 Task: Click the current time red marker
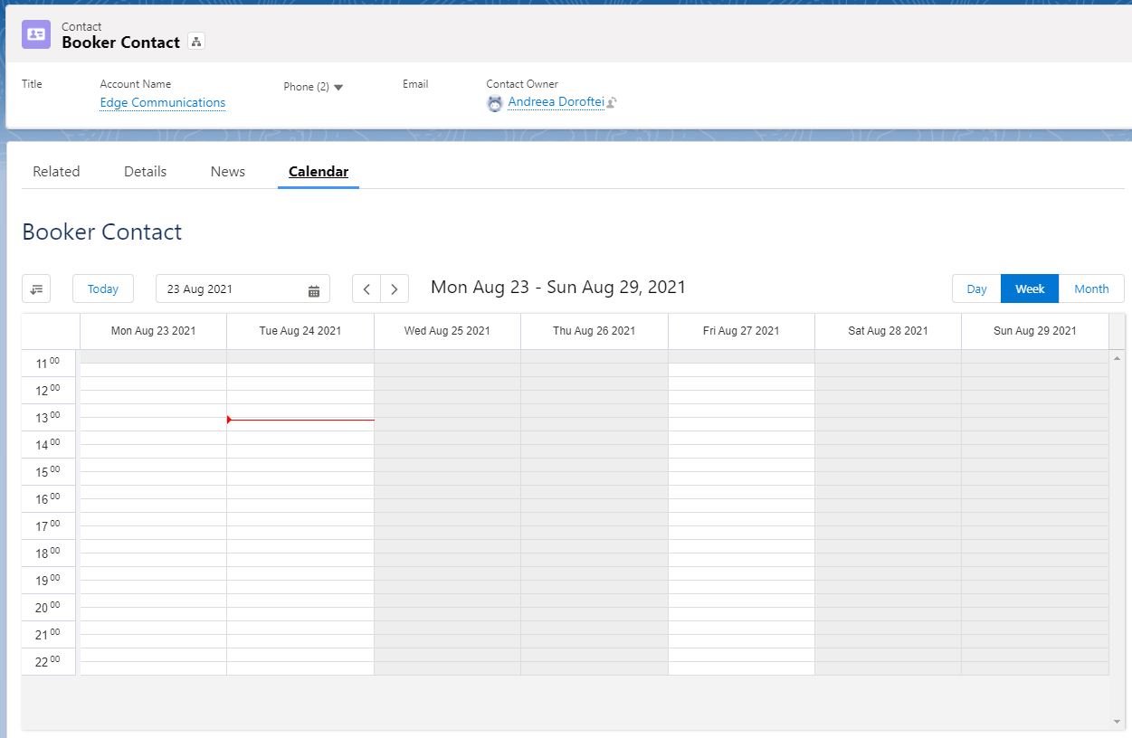[300, 420]
